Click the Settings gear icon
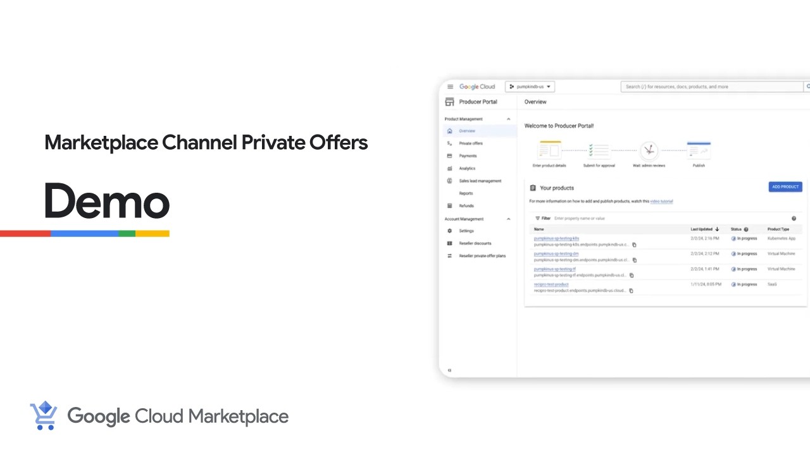The width and height of the screenshot is (810, 455). [449, 231]
